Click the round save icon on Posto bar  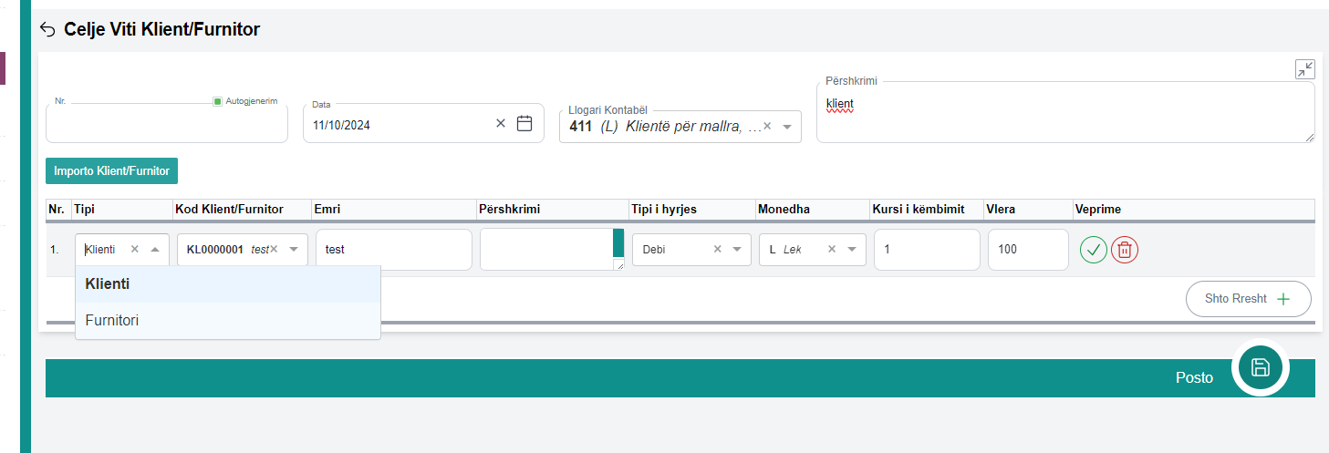[1260, 367]
